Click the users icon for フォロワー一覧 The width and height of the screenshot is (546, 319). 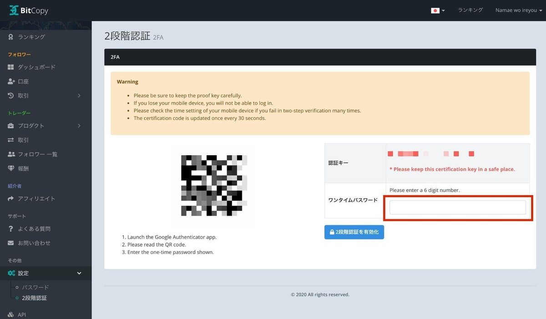pyautogui.click(x=11, y=154)
